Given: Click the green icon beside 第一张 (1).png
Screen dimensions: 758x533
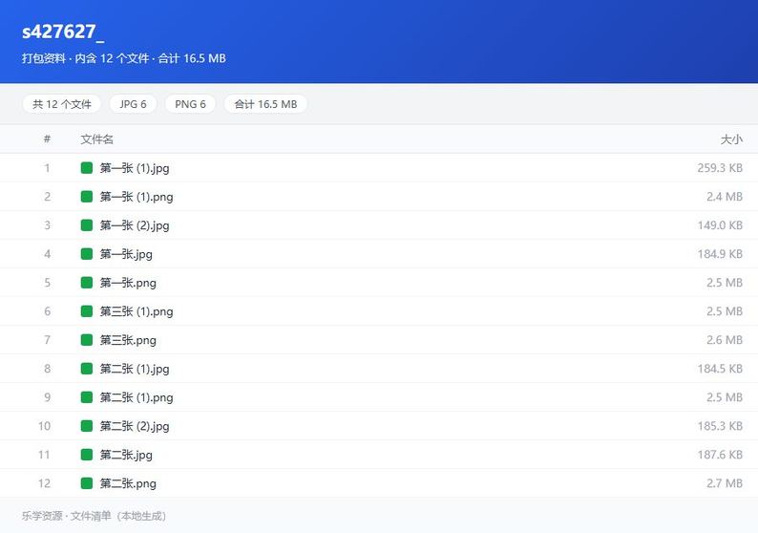Looking at the screenshot, I should coord(87,197).
